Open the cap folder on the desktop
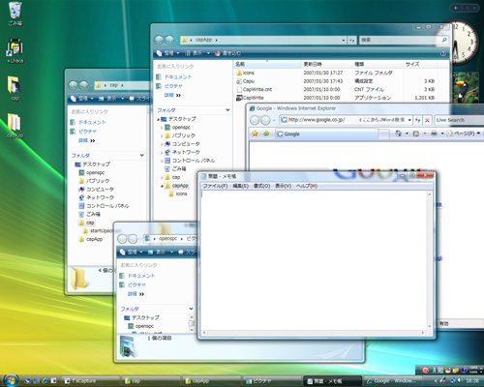 click(15, 88)
